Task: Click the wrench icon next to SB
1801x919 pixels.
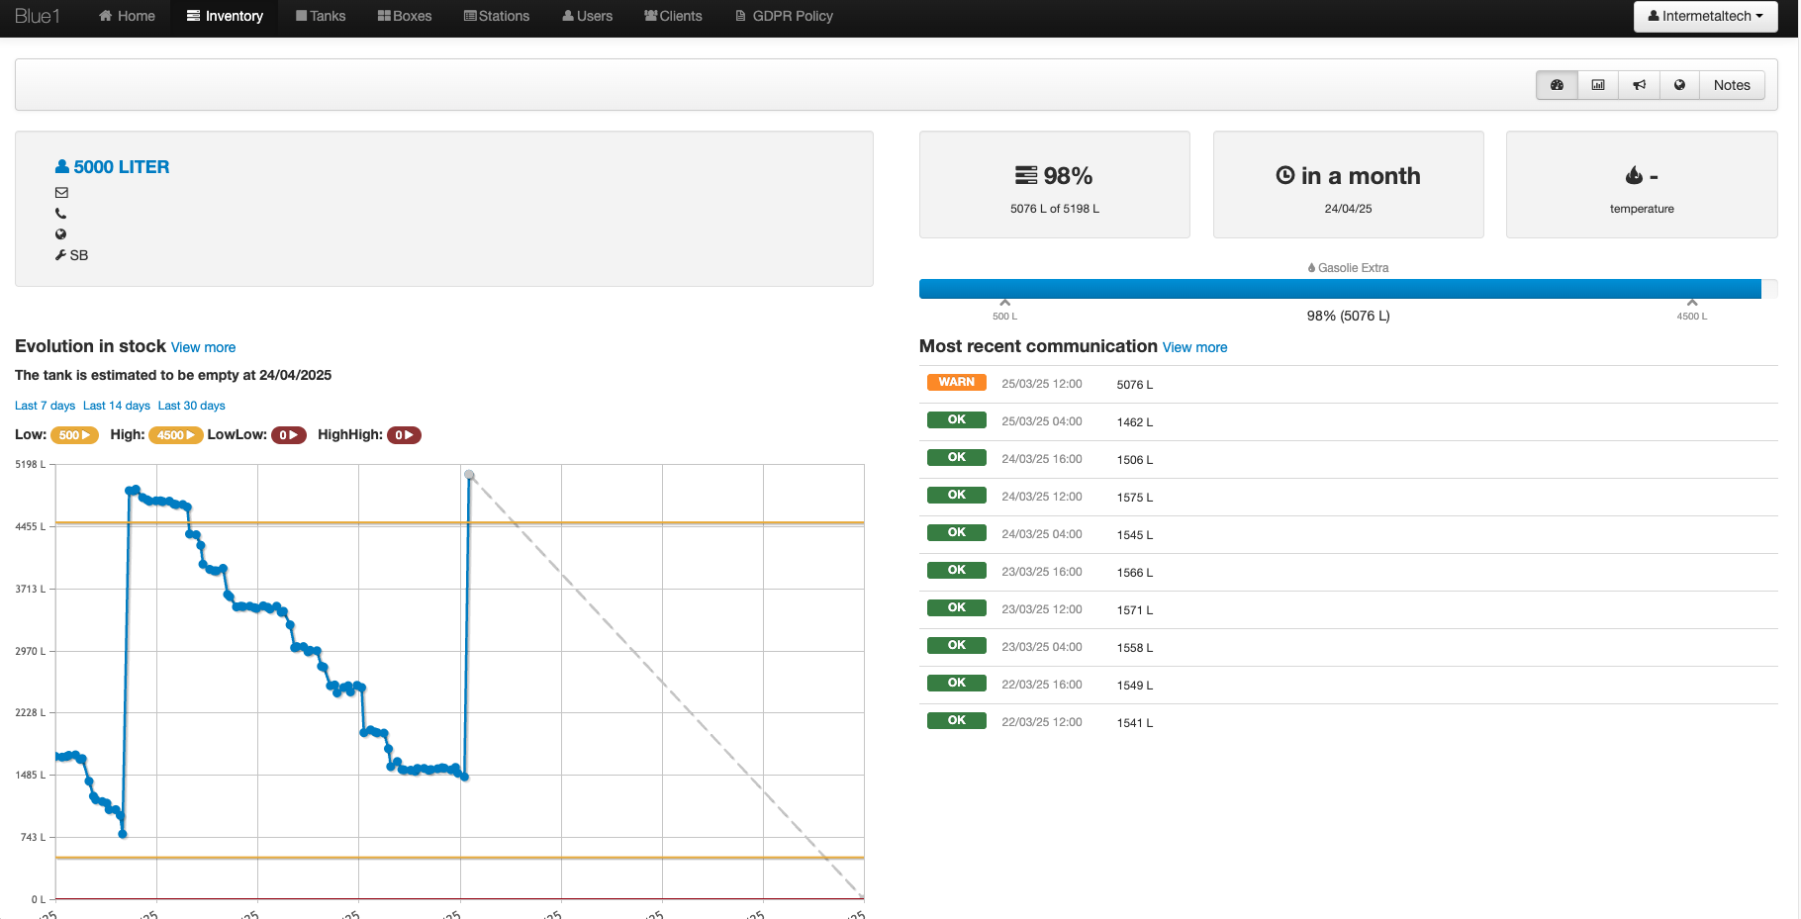Action: [61, 255]
